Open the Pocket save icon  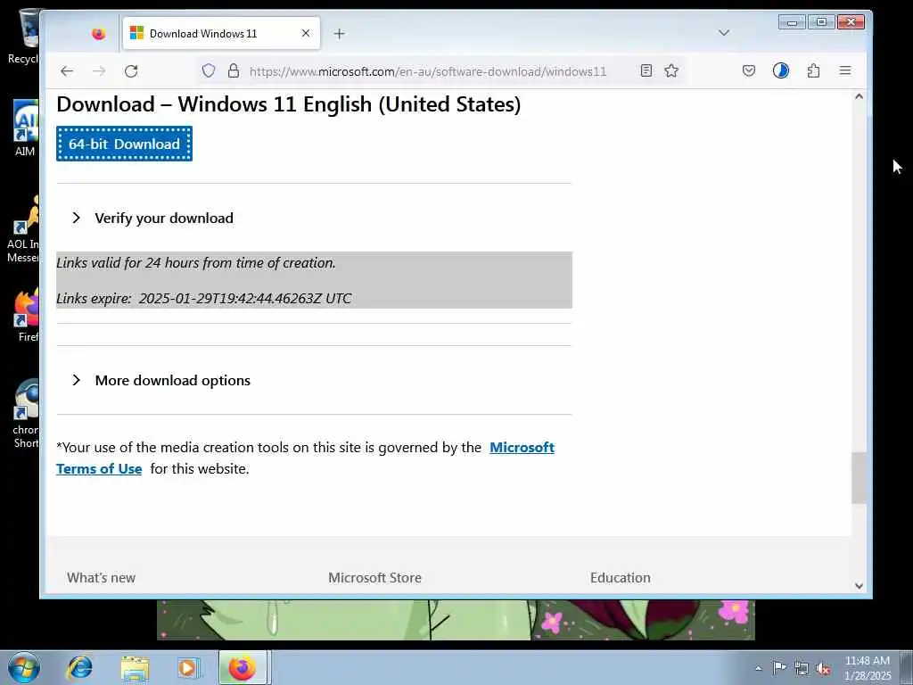(749, 71)
